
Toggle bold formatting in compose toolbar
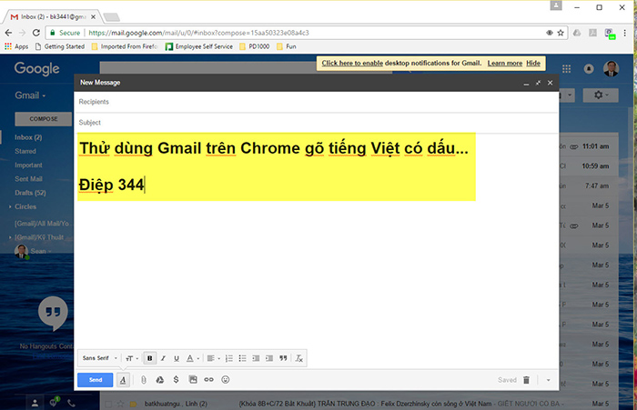[149, 358]
